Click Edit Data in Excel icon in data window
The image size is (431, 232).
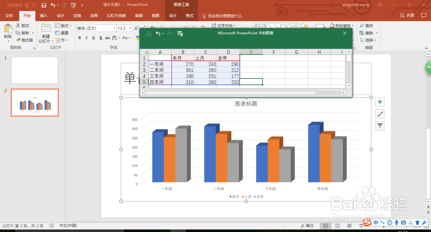(180, 34)
